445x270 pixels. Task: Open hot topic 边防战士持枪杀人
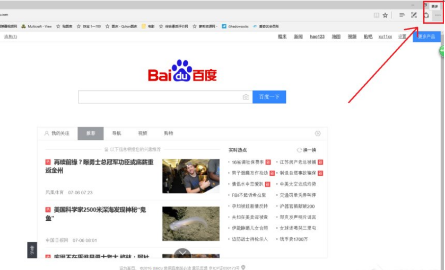coord(250,239)
